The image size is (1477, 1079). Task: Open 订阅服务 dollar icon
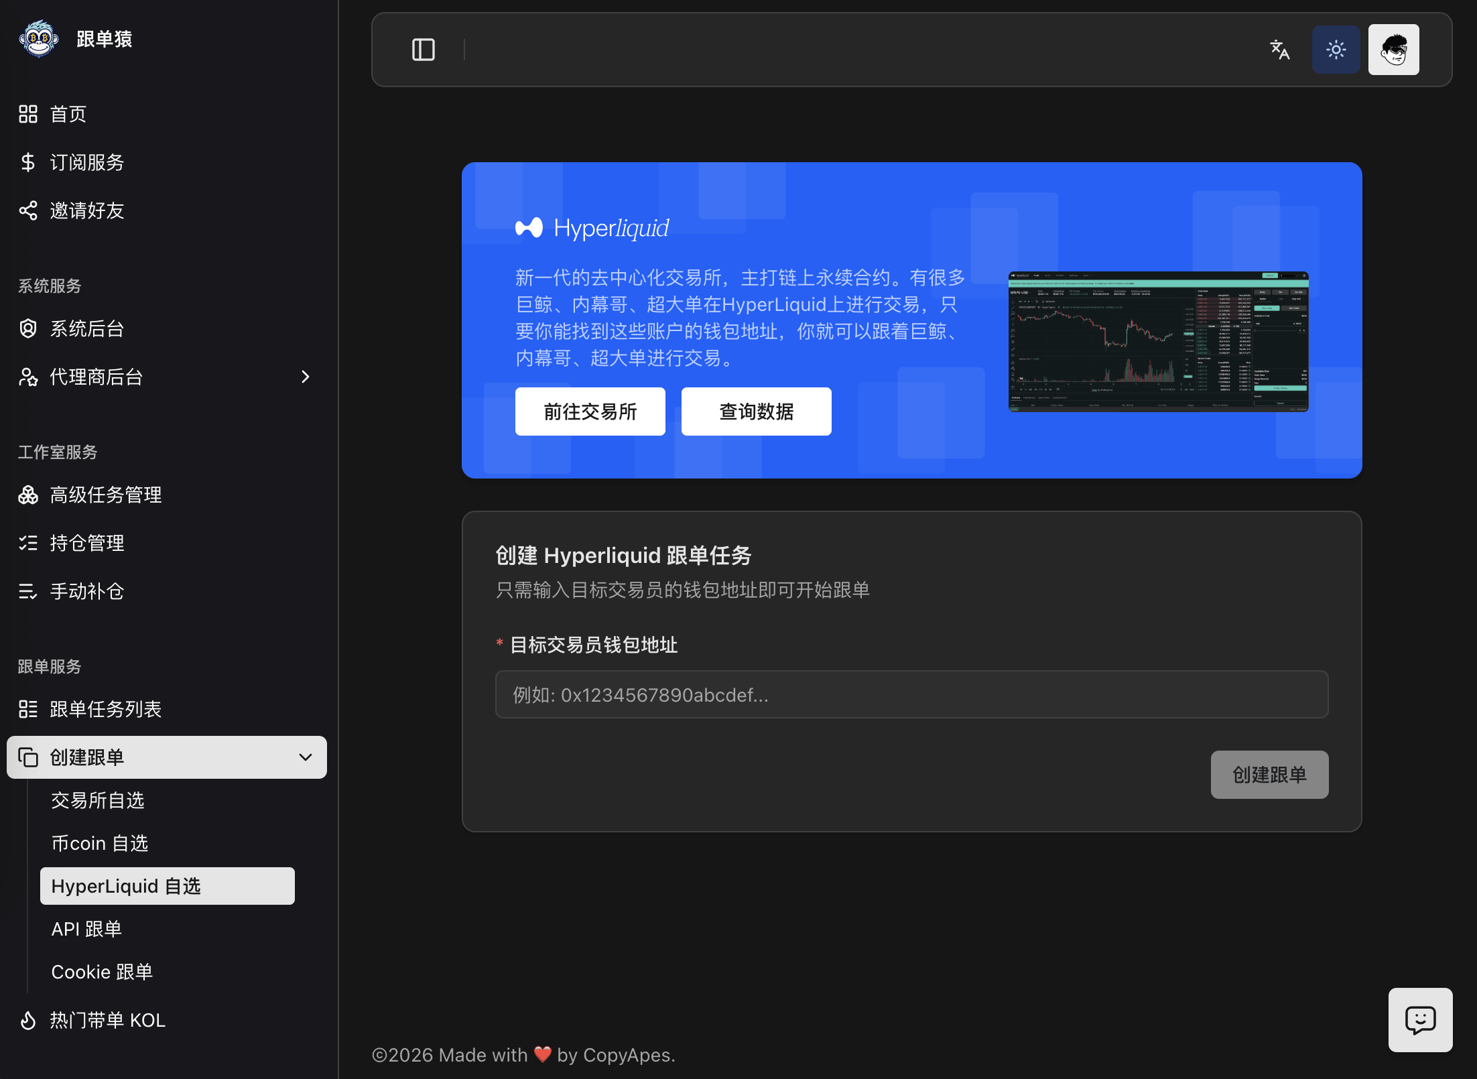pos(28,162)
